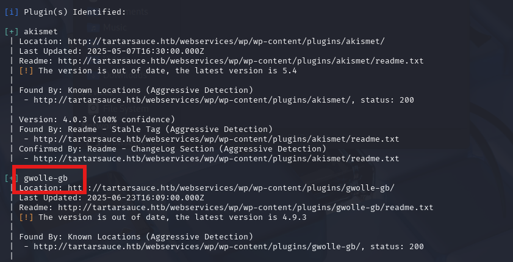The image size is (513, 262).
Task: Click the [+] marker beside gwolle-gb
Action: coord(12,178)
